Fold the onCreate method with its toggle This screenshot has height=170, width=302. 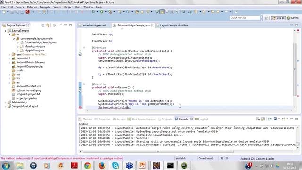point(84,48)
